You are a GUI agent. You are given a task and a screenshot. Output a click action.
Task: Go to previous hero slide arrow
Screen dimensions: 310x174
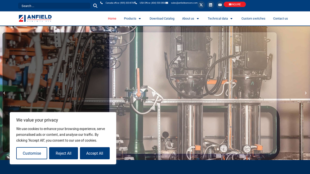(x=4, y=93)
